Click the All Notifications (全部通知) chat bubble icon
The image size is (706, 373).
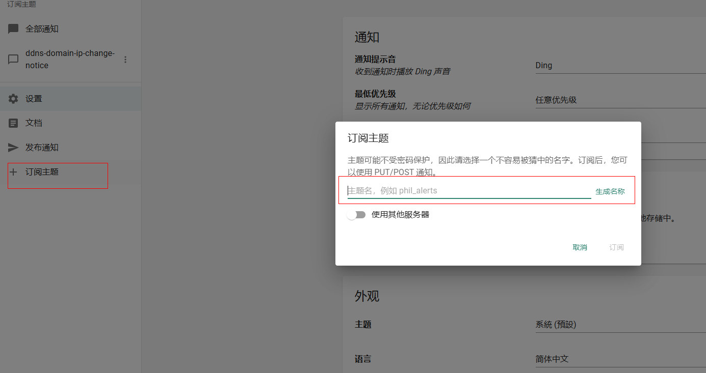[13, 29]
